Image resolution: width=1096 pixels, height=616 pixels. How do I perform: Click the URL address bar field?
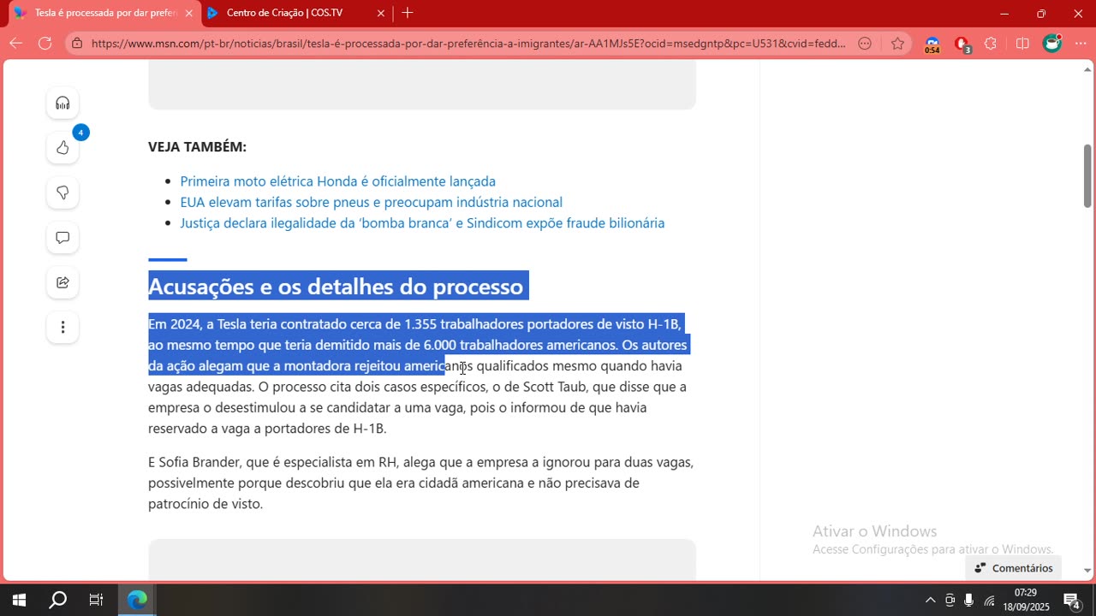(x=468, y=43)
